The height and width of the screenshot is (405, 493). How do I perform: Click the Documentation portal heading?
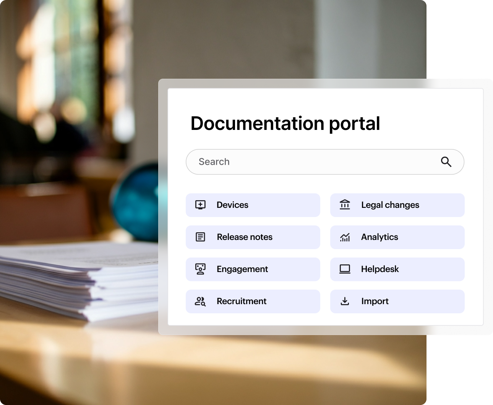tap(285, 123)
